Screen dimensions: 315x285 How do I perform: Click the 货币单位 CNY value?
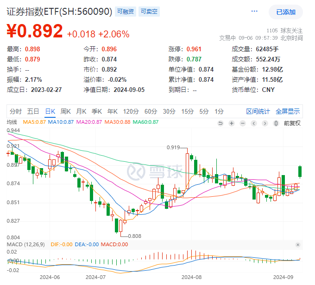pos(268,90)
